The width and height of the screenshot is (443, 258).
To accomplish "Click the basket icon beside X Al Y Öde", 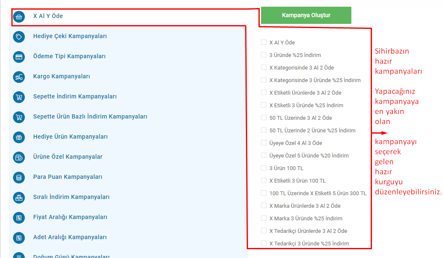I will click(19, 17).
